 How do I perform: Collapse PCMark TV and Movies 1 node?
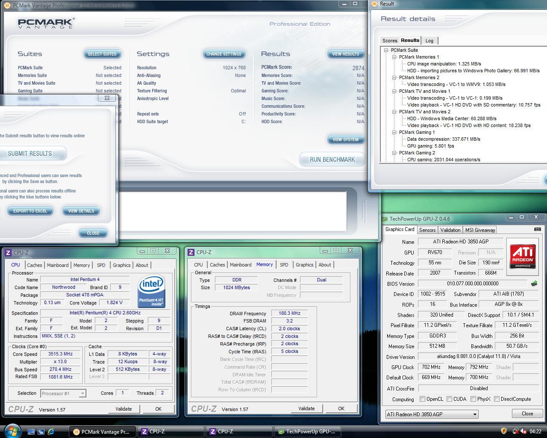[x=394, y=91]
